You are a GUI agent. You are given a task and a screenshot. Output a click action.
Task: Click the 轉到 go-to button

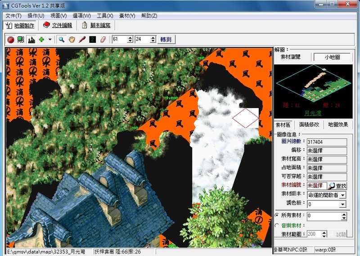pos(166,40)
